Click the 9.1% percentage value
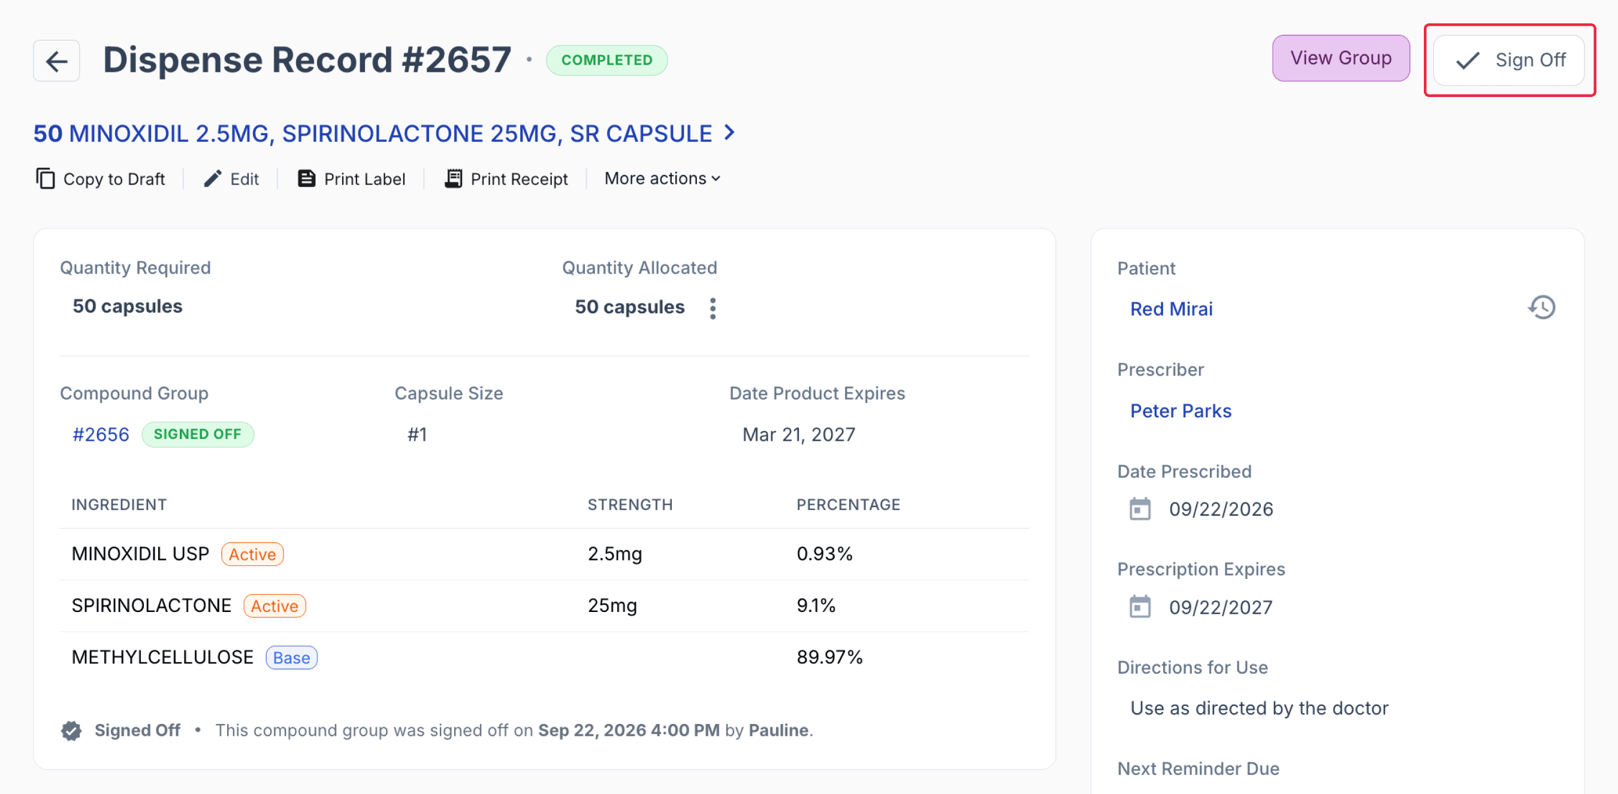1618x794 pixels. (816, 605)
